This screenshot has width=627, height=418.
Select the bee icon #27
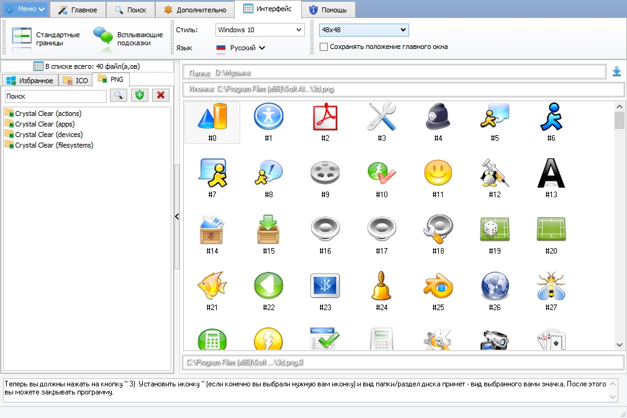(551, 286)
